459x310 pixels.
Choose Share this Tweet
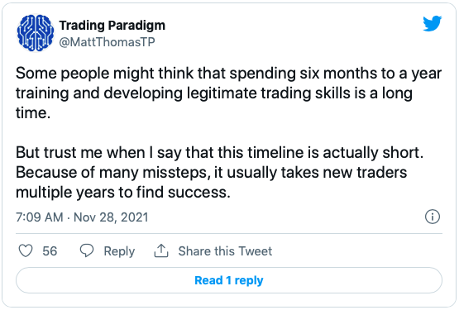(x=225, y=250)
